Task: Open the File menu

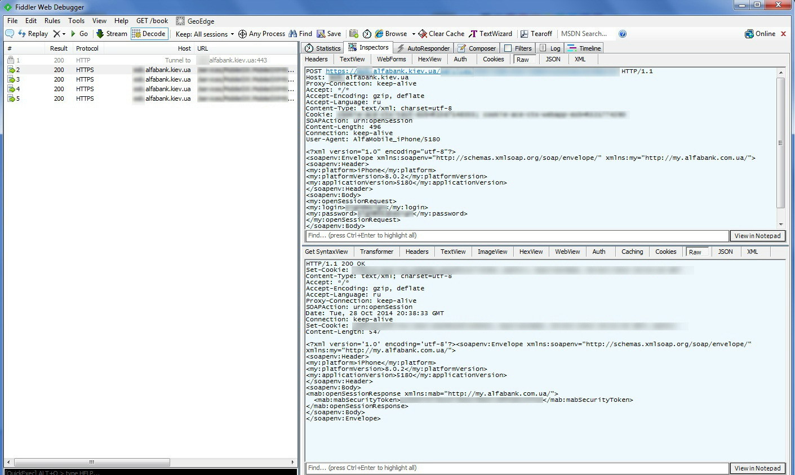Action: (x=12, y=21)
